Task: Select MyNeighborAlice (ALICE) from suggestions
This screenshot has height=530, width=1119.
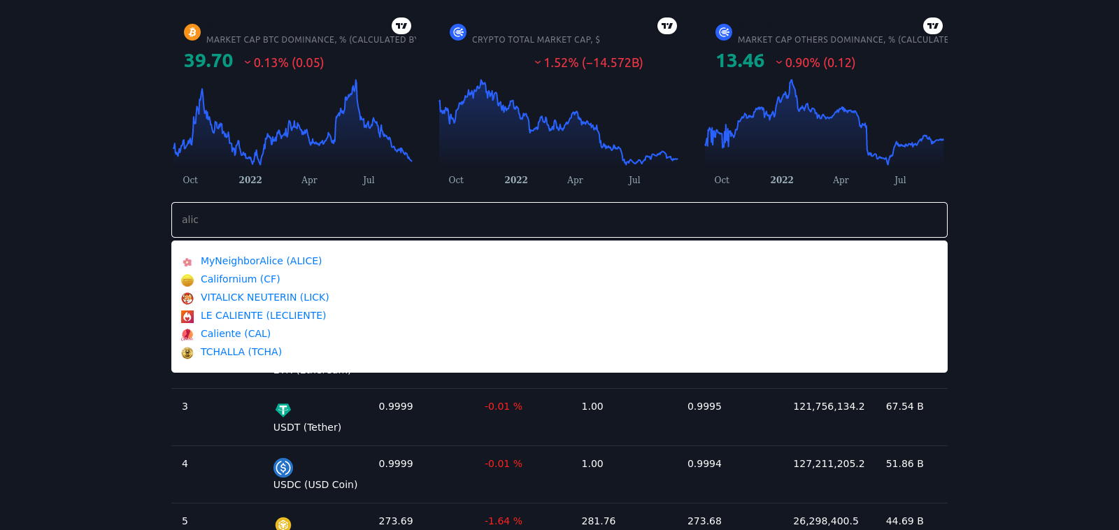Action: point(261,261)
